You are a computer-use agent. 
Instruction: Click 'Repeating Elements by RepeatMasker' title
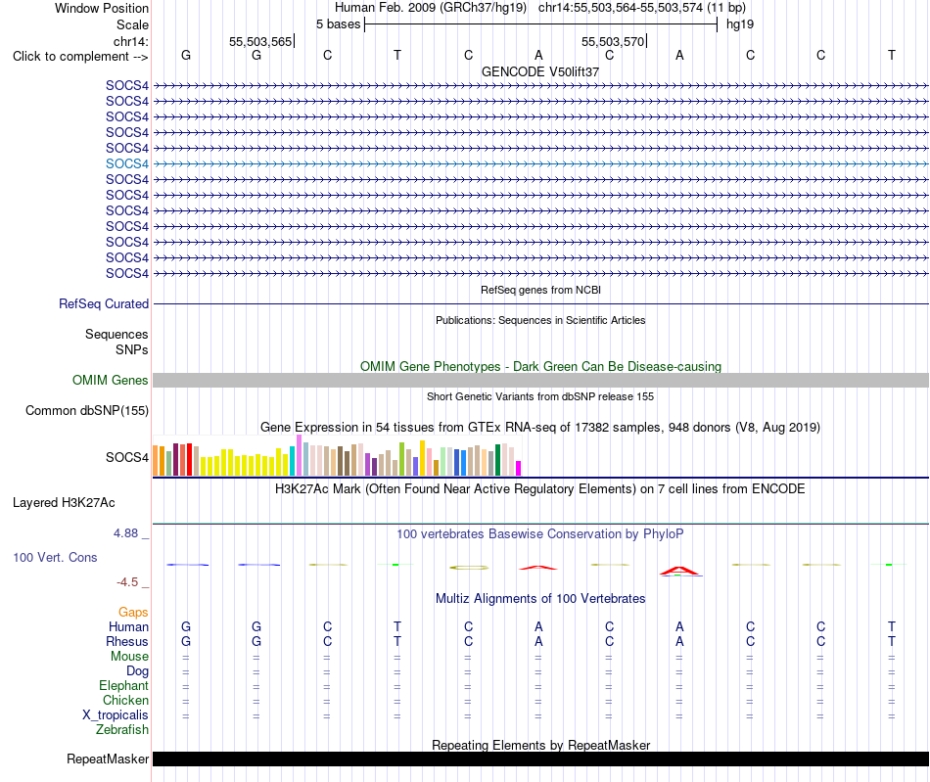[x=540, y=745]
